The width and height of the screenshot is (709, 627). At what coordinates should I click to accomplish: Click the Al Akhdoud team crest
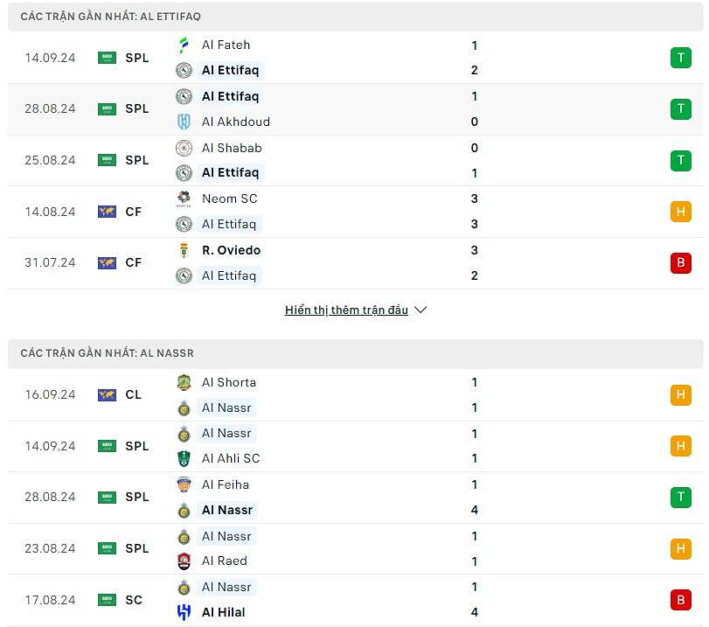pyautogui.click(x=184, y=122)
